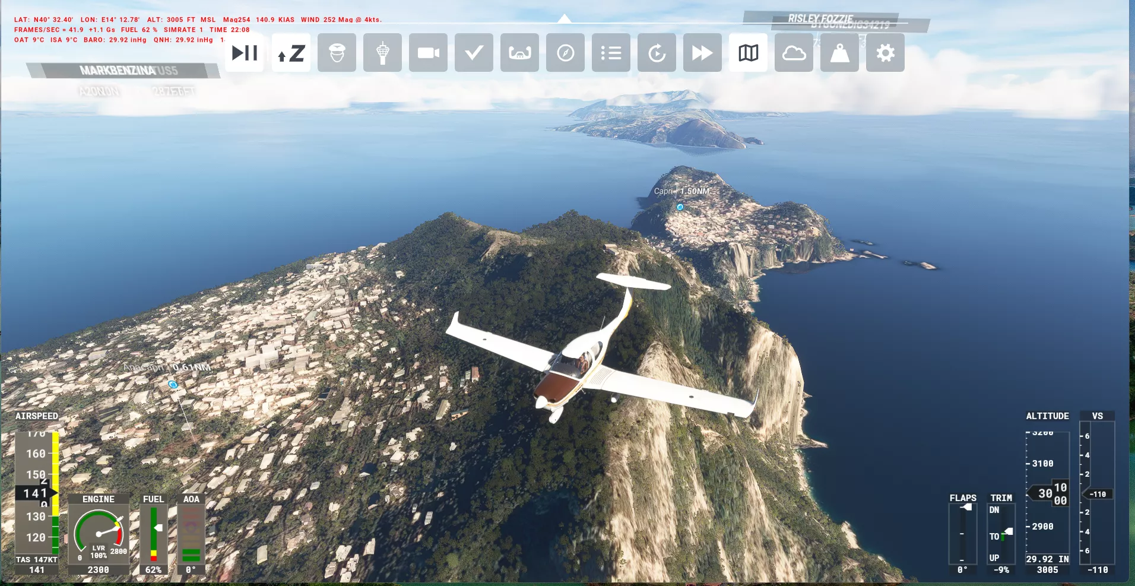
Task: Click Anacapri point of interest marker
Action: click(x=173, y=385)
